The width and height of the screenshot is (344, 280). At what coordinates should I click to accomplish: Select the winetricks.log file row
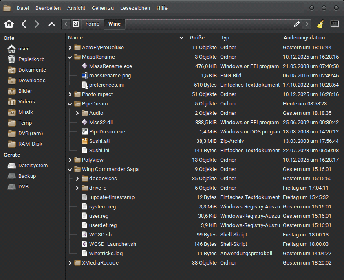click(204, 253)
